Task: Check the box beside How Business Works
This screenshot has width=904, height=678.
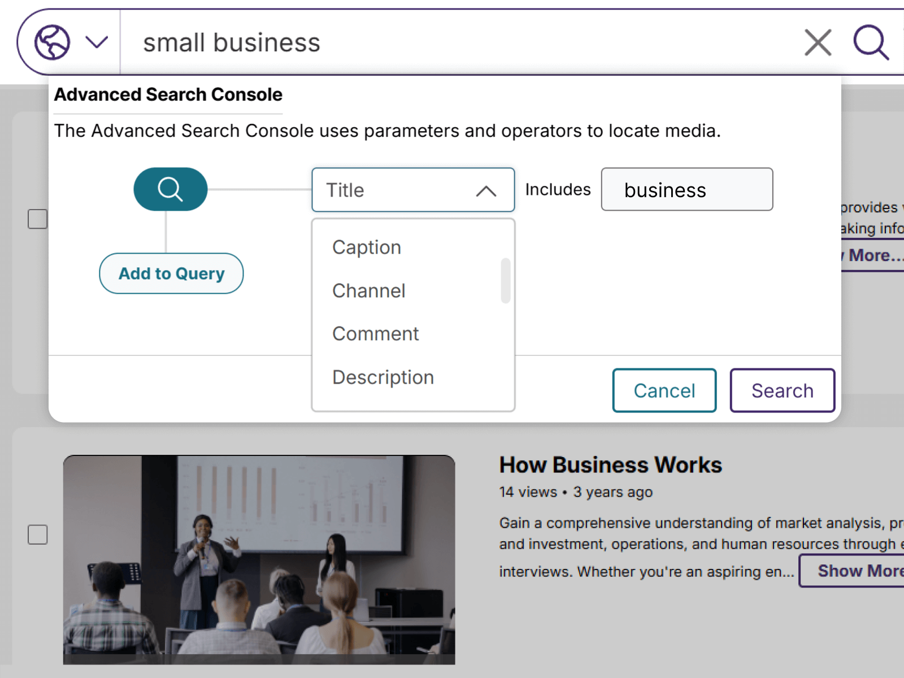Action: [38, 534]
